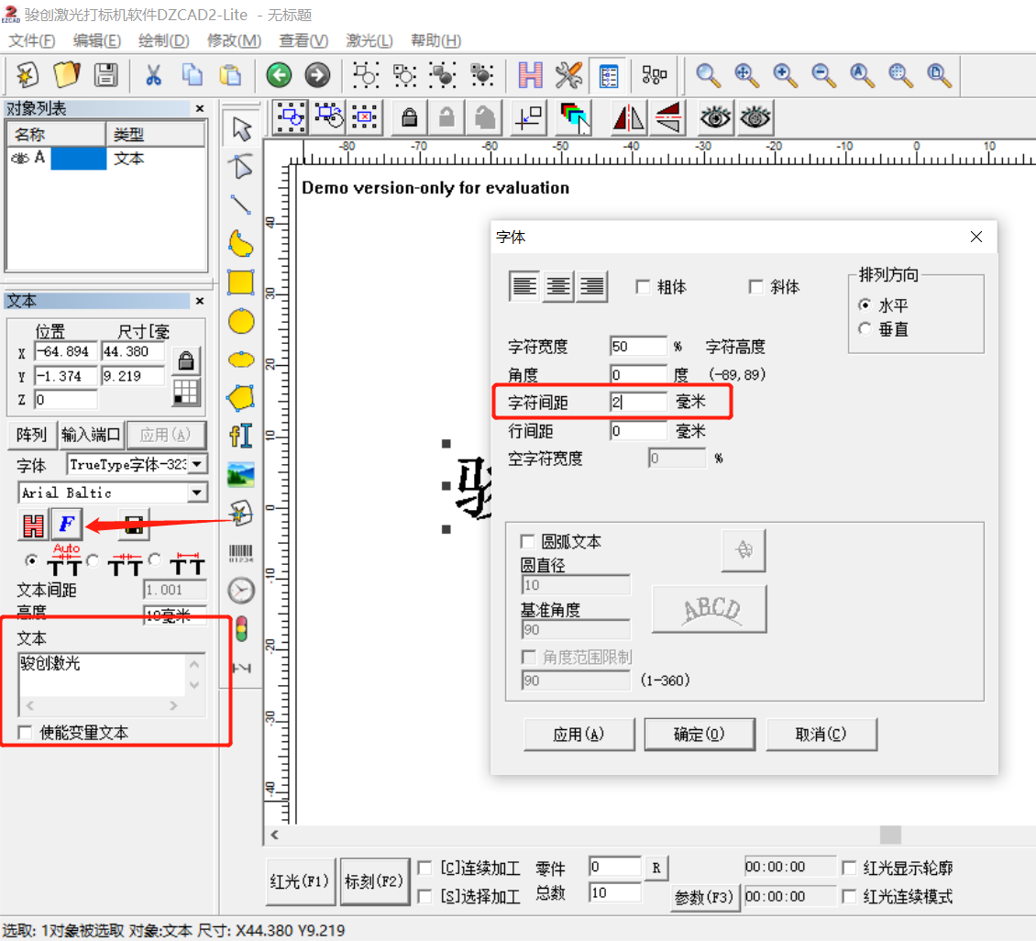Check the 圆弧文本 arc text box

[527, 542]
